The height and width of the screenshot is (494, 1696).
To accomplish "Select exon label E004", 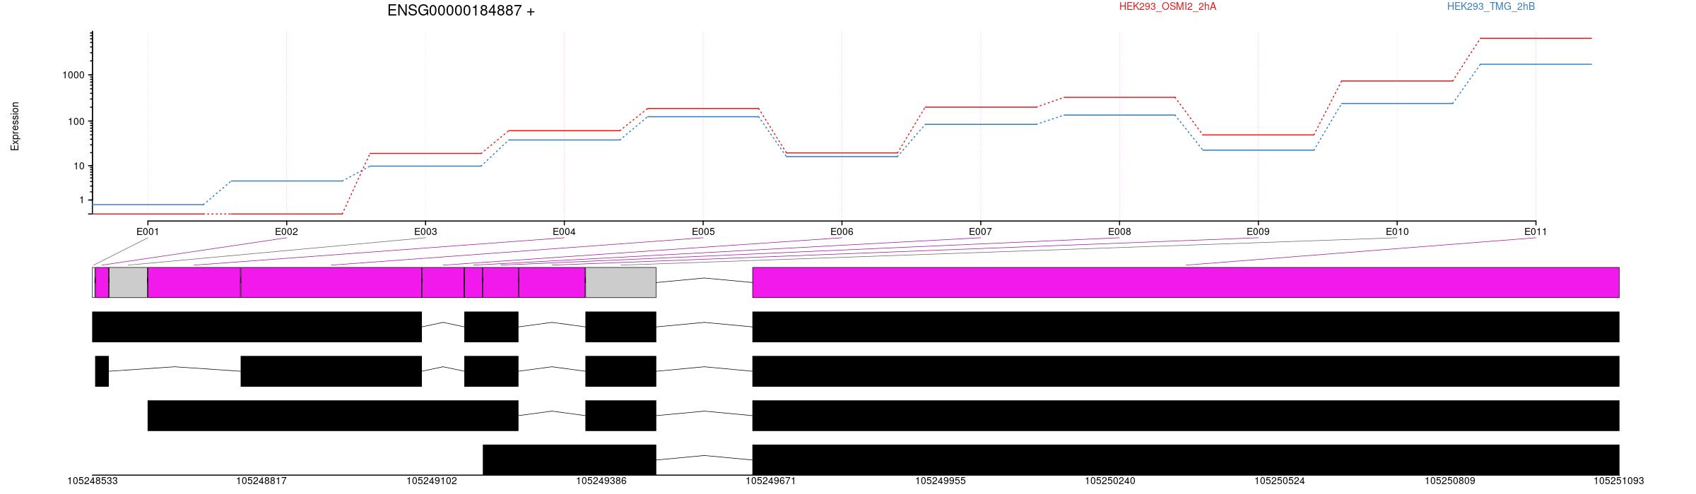I will pos(564,231).
